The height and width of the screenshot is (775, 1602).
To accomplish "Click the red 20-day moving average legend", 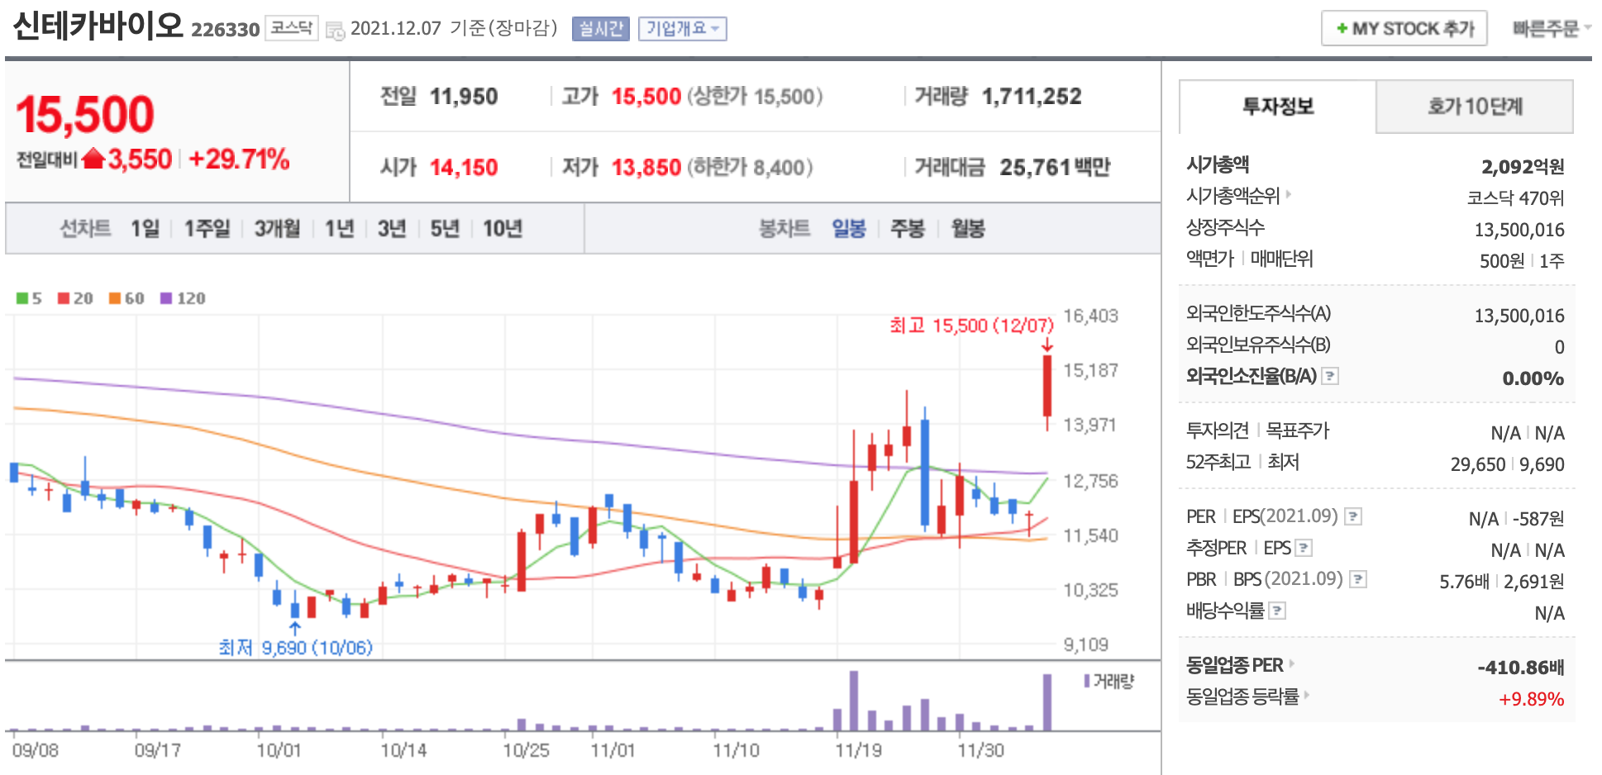I will coord(75,298).
